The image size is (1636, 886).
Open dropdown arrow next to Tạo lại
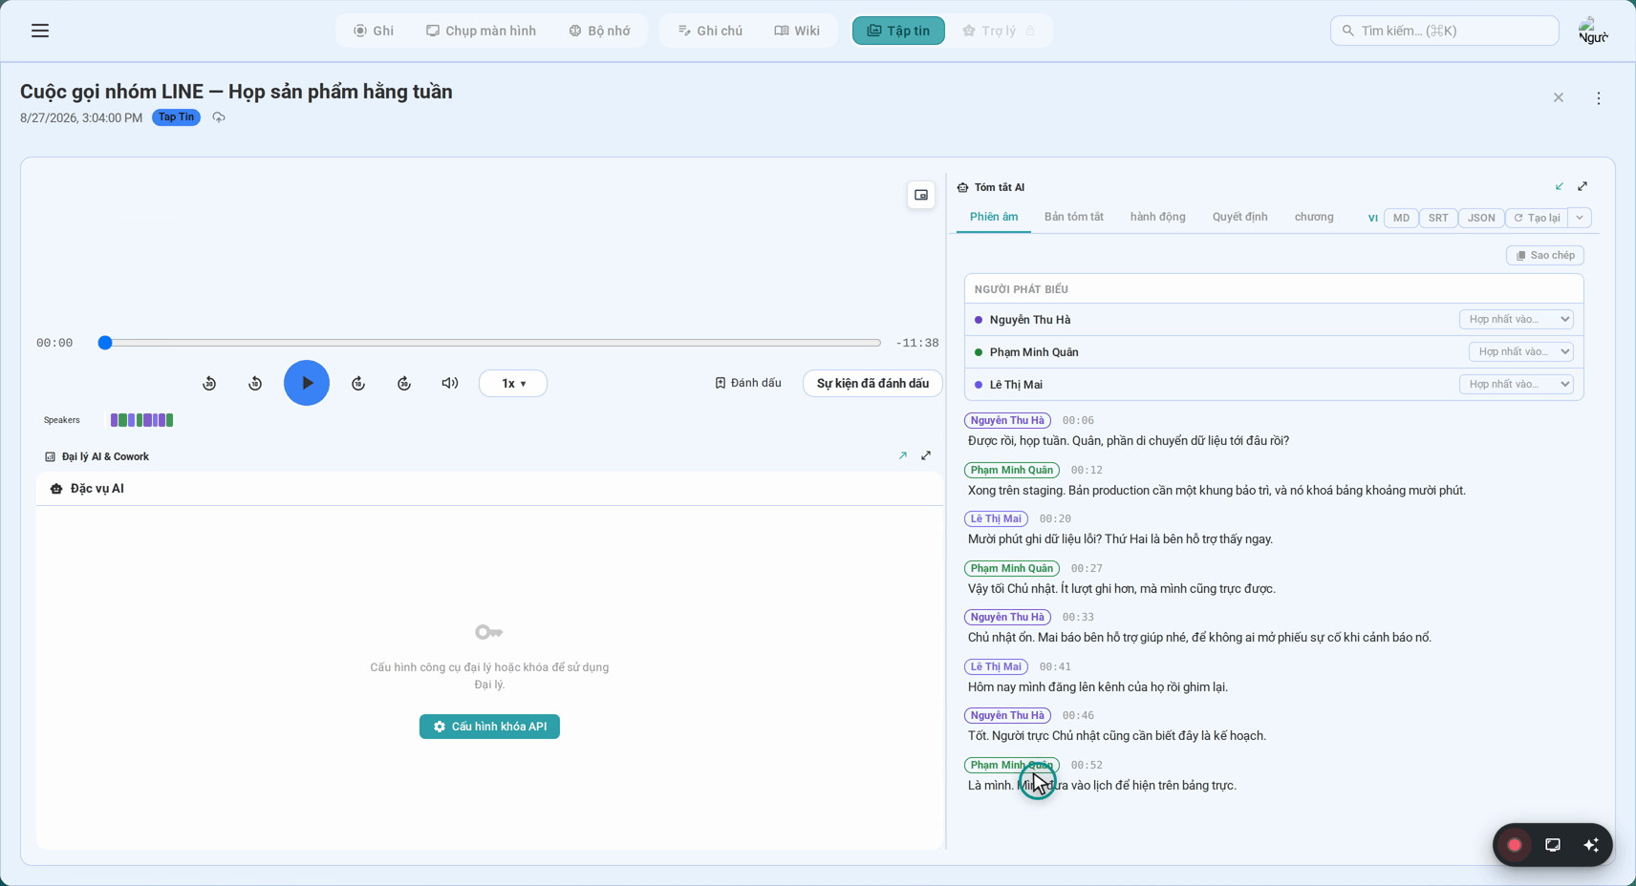coord(1580,218)
